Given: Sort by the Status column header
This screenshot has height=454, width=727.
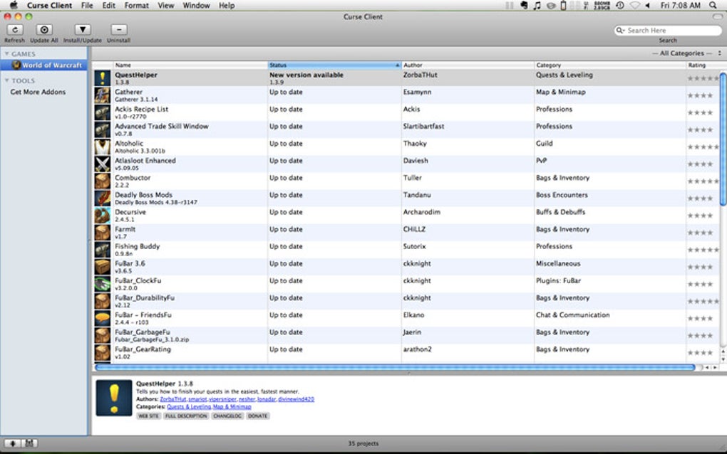Looking at the screenshot, I should [334, 65].
